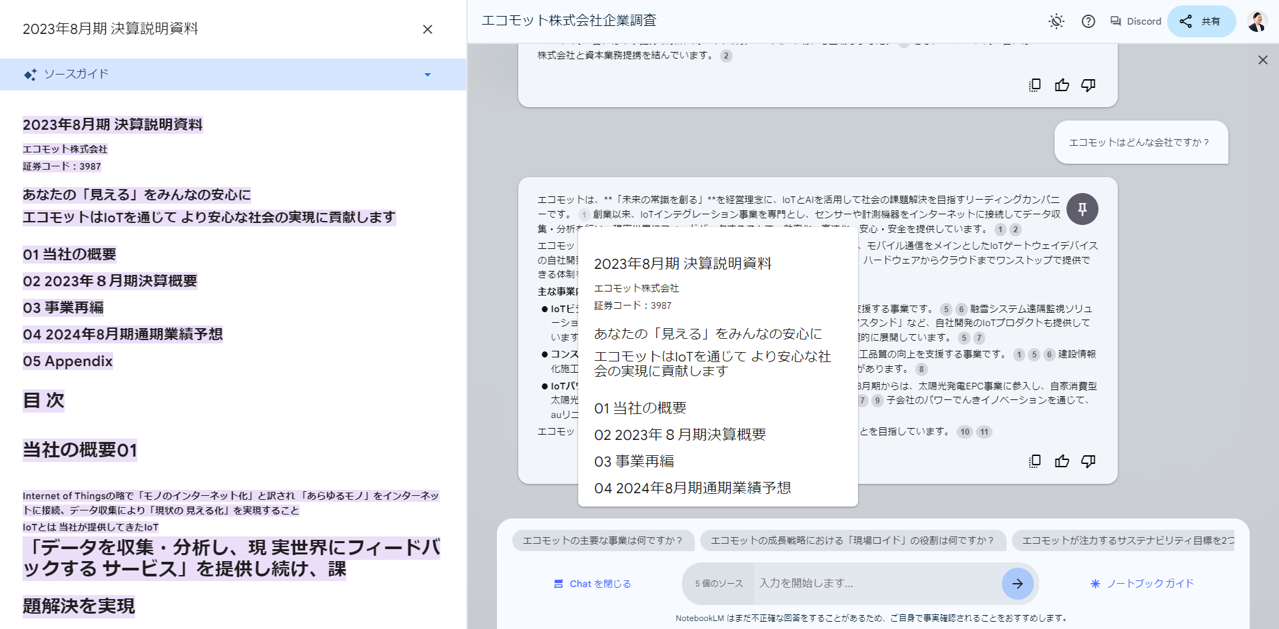Click 03 事業再編 in the citation popup
This screenshot has height=629, width=1279.
pyautogui.click(x=634, y=461)
